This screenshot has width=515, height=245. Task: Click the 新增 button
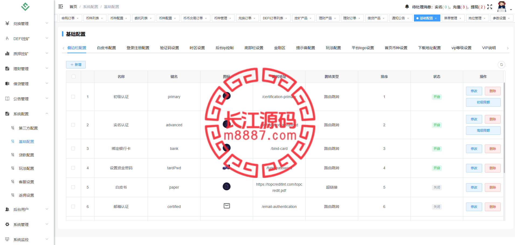tap(76, 65)
